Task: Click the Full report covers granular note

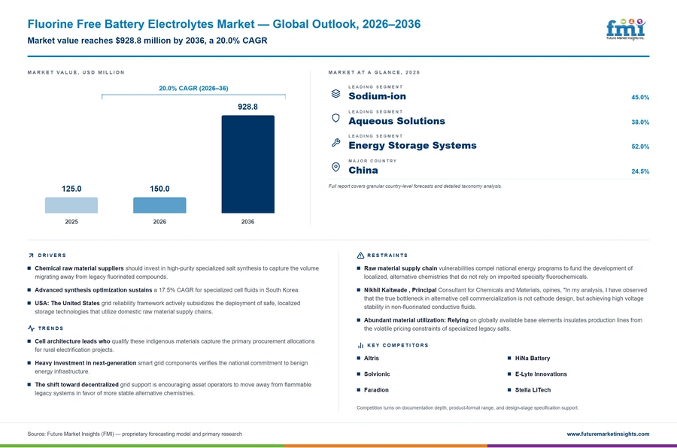Action: click(x=415, y=186)
